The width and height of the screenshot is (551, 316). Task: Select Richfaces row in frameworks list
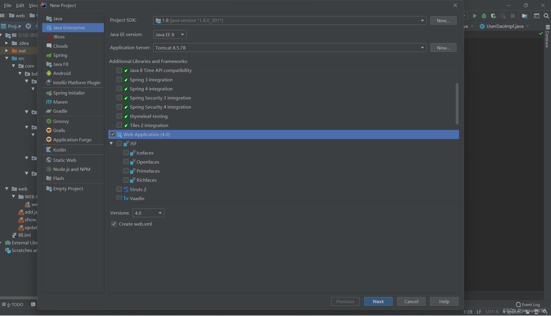tap(284, 180)
